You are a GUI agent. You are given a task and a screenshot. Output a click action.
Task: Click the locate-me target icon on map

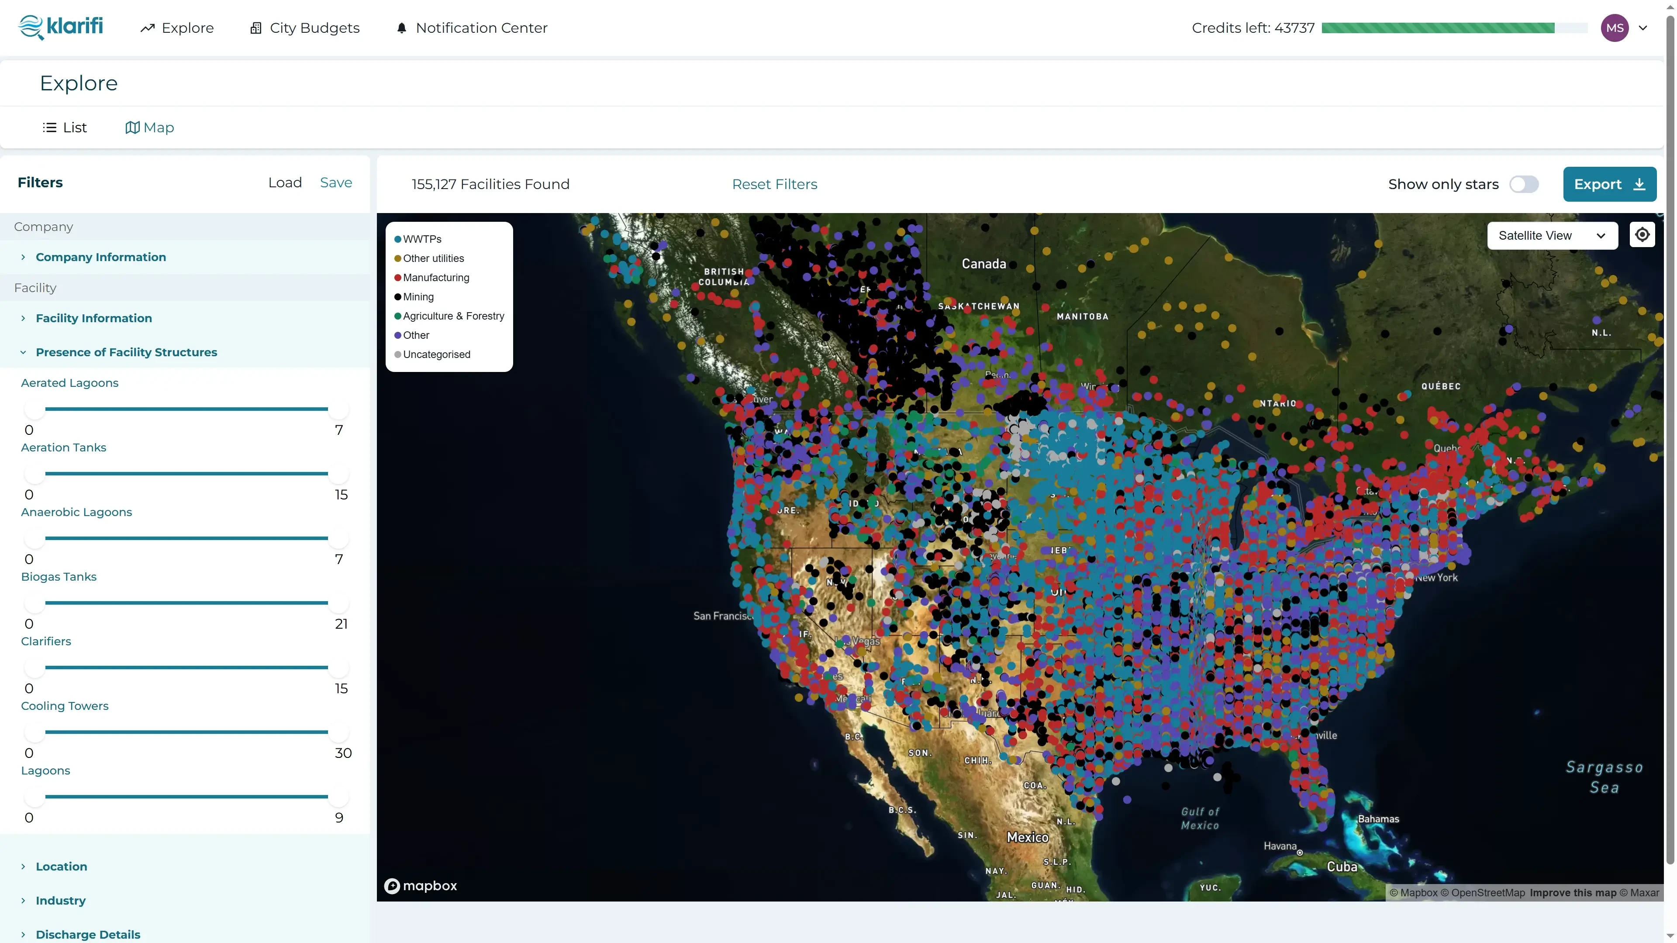point(1642,235)
